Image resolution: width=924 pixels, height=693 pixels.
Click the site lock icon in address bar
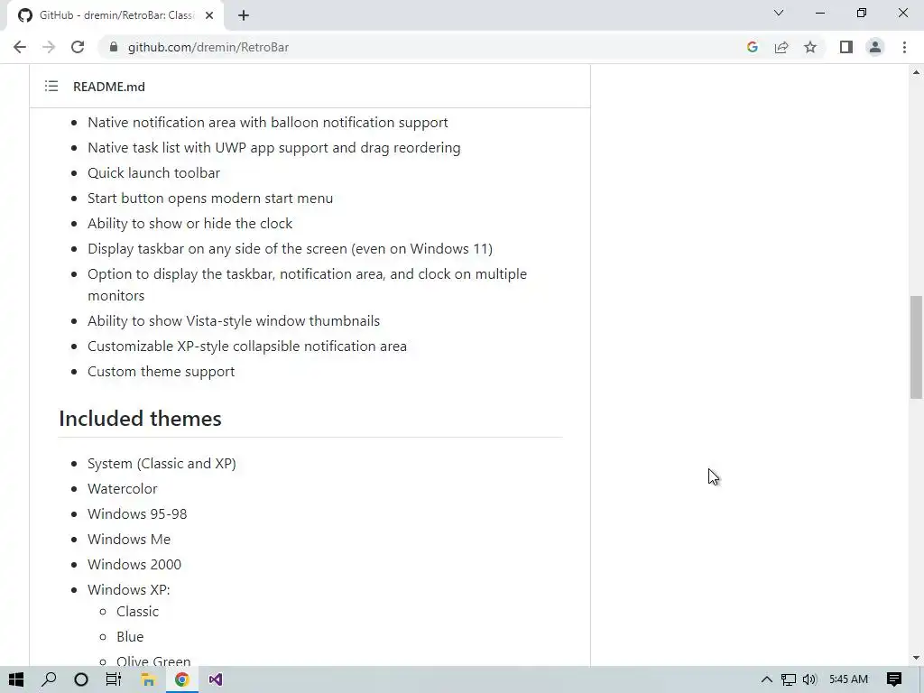tap(114, 47)
